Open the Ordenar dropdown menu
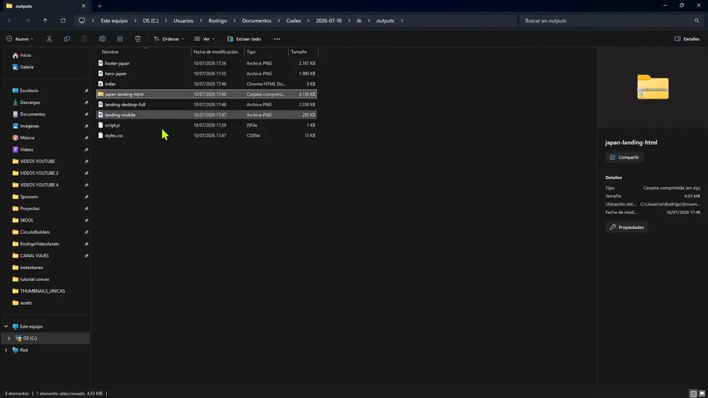This screenshot has height=398, width=708. point(169,39)
